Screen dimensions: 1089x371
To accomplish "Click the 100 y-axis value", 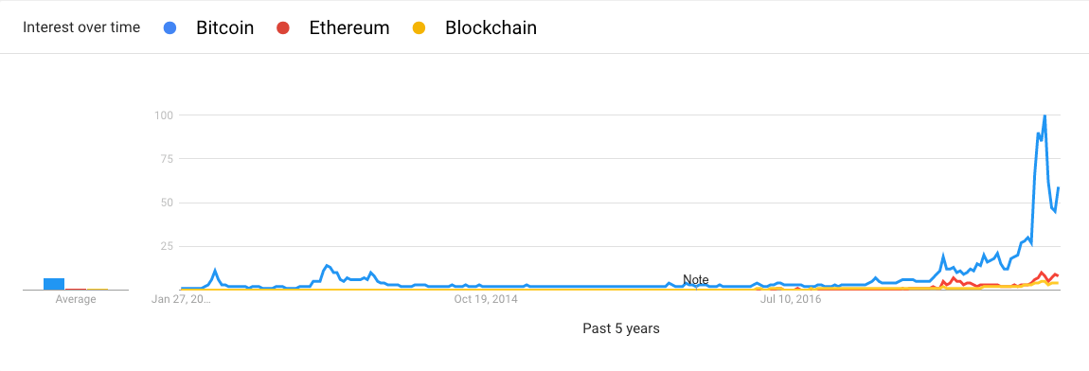I will click(x=163, y=115).
